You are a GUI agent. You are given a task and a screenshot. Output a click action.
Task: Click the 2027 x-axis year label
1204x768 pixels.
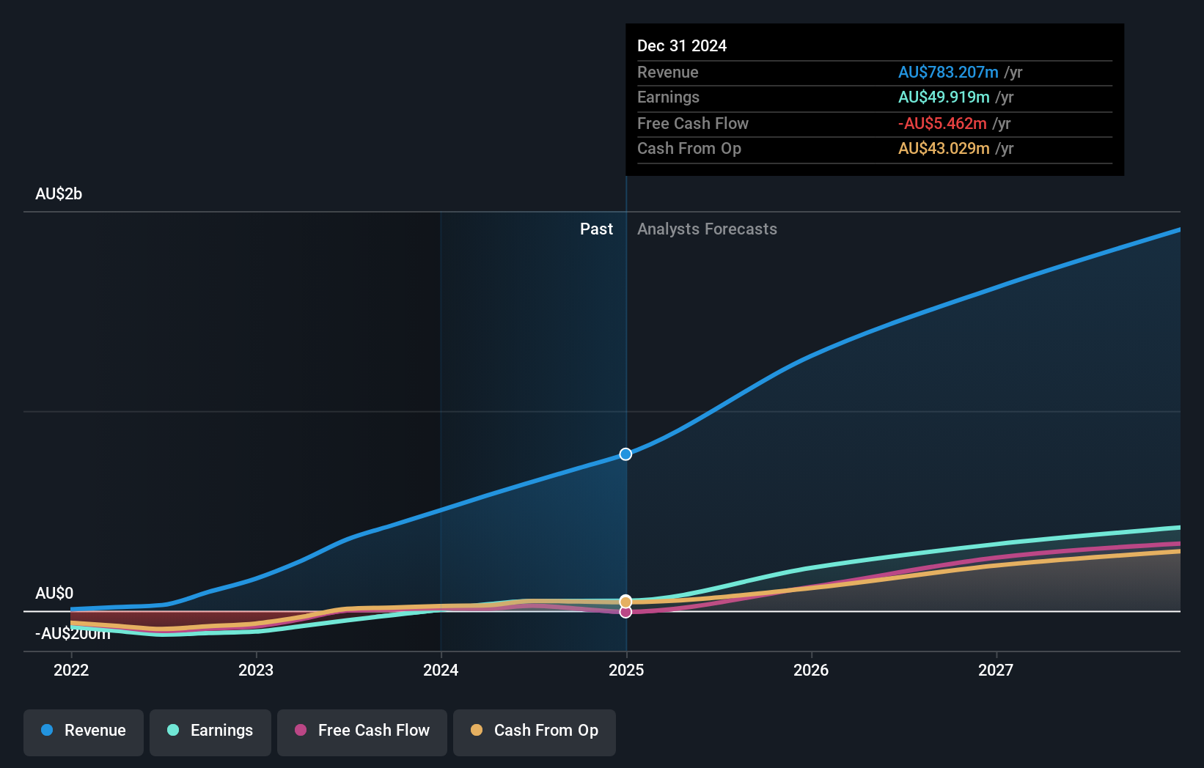pos(996,670)
